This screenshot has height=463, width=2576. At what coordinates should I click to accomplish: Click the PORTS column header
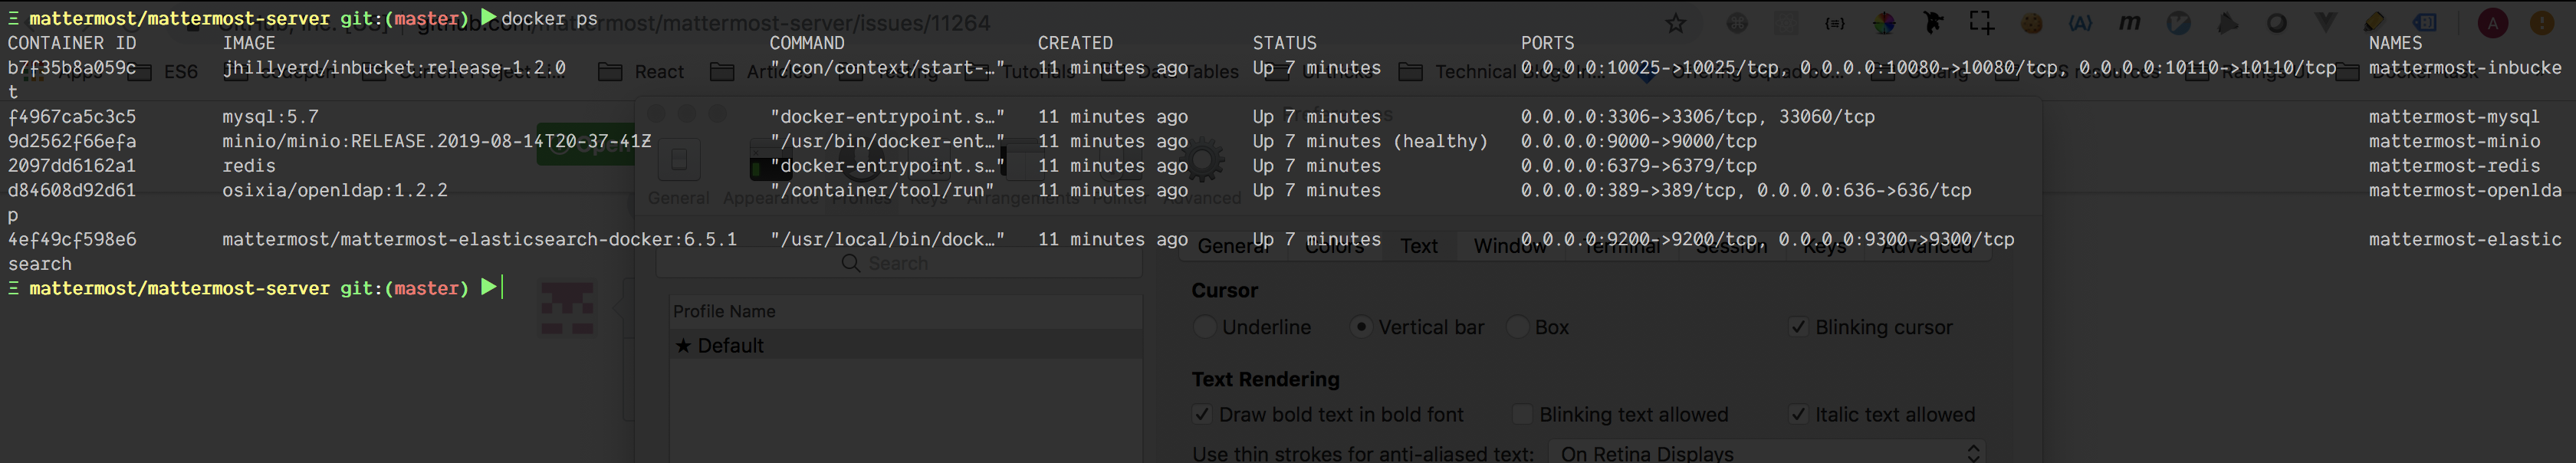[1547, 43]
